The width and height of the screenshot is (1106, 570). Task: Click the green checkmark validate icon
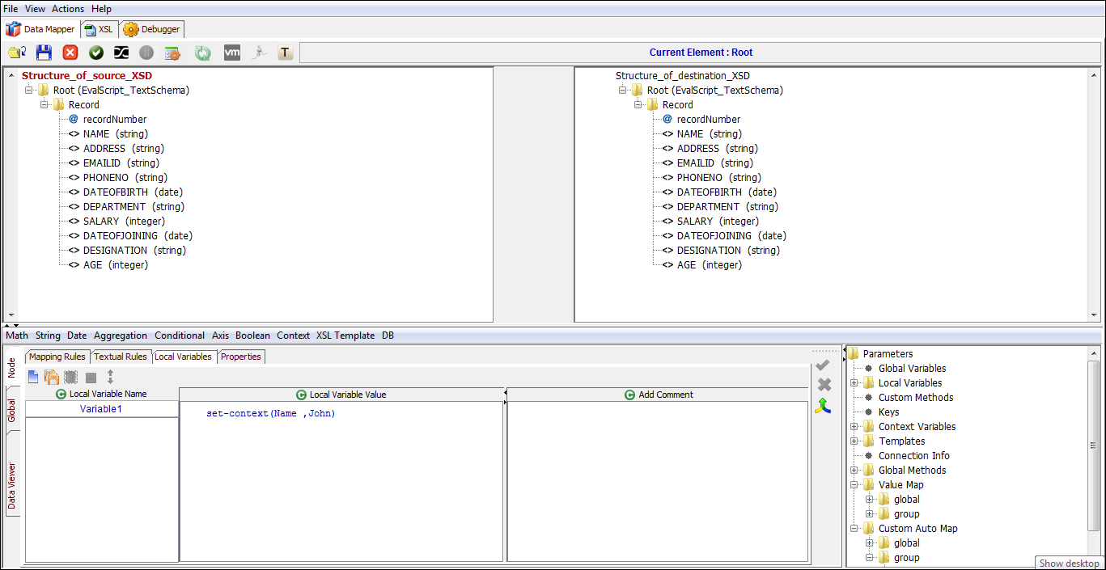[96, 53]
